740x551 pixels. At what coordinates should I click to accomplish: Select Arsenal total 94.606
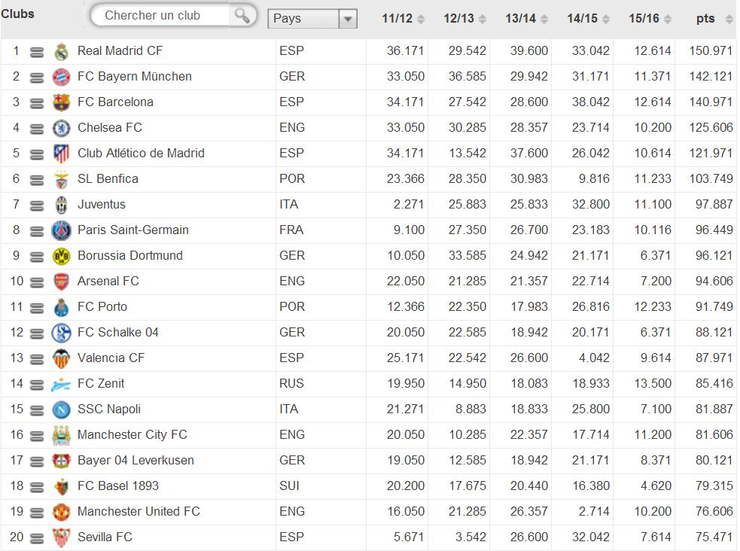pos(714,281)
